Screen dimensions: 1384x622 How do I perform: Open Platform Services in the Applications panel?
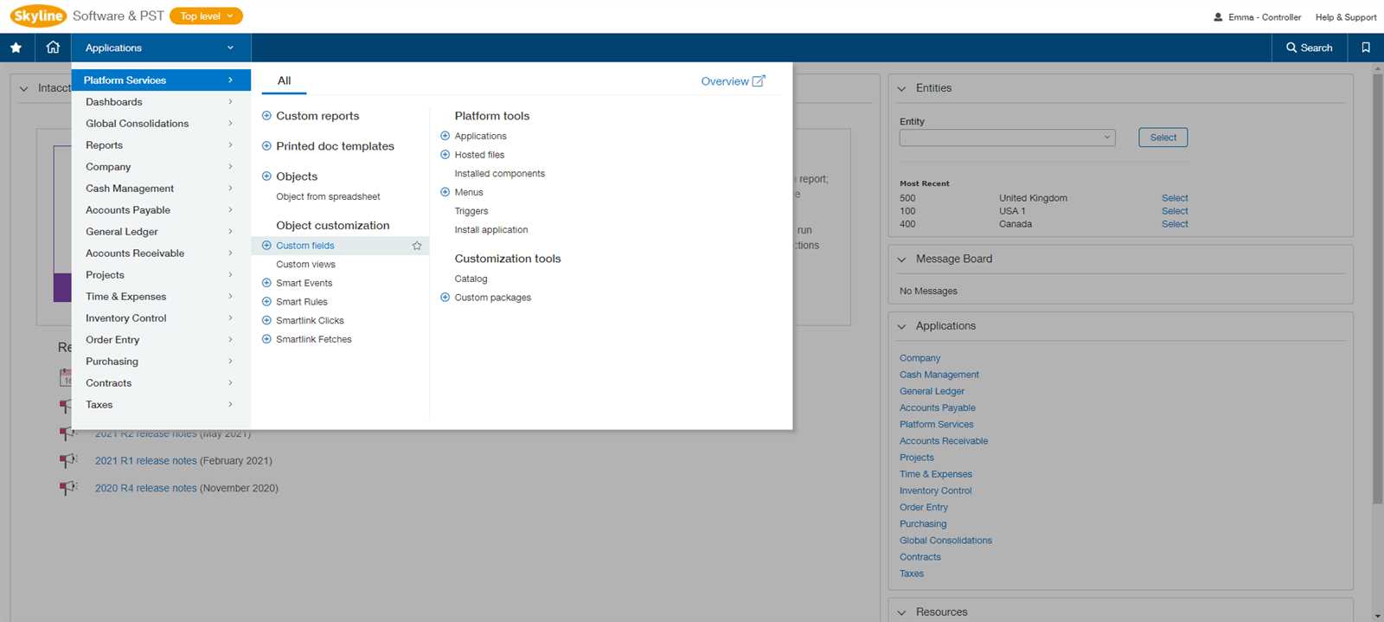936,425
